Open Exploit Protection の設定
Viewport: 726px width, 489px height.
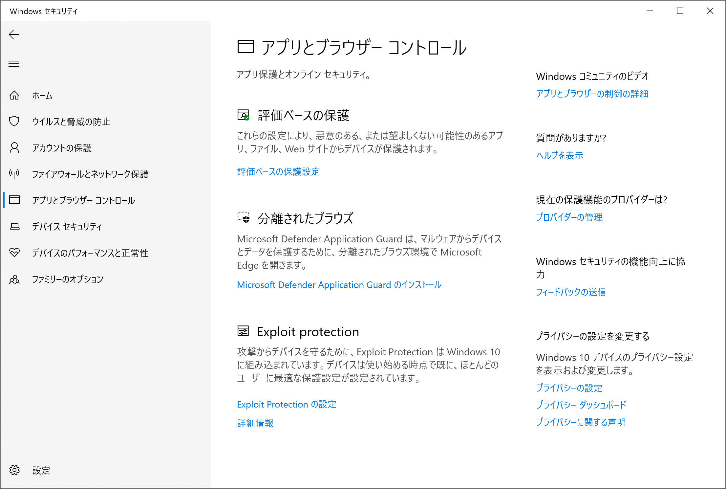(286, 404)
